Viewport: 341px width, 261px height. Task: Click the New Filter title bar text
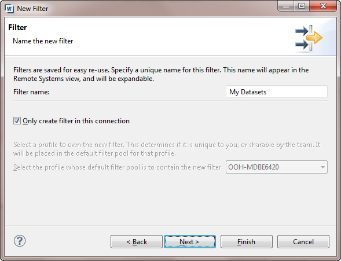(32, 9)
